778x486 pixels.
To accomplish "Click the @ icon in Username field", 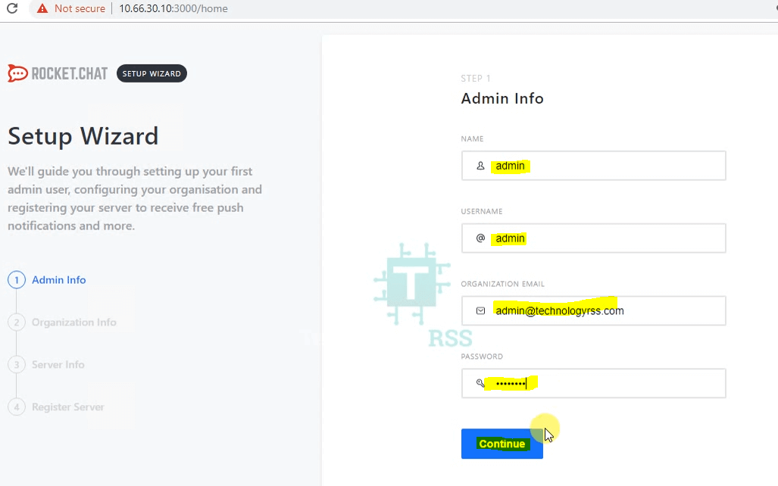I will 480,238.
